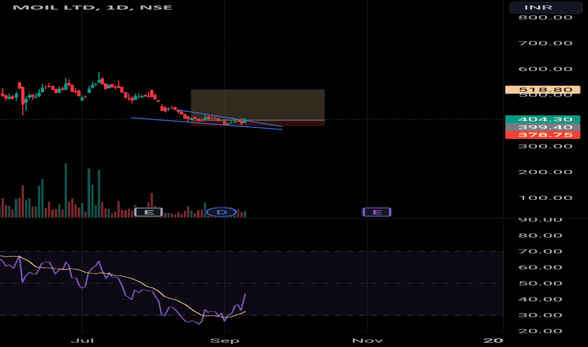The image size is (588, 347).
Task: Click the Jul date label
Action: (x=82, y=340)
